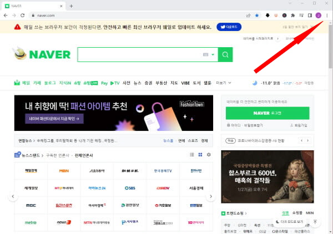Viewport: 333px width, 234px height.
Task: Focus the NAVER search input box
Action: 139,54
